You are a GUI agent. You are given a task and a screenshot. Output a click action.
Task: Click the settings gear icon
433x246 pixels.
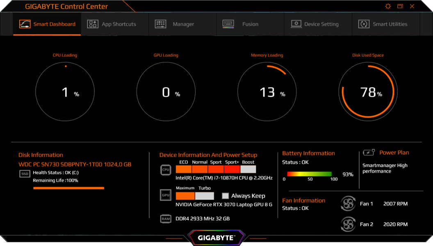coord(388,6)
